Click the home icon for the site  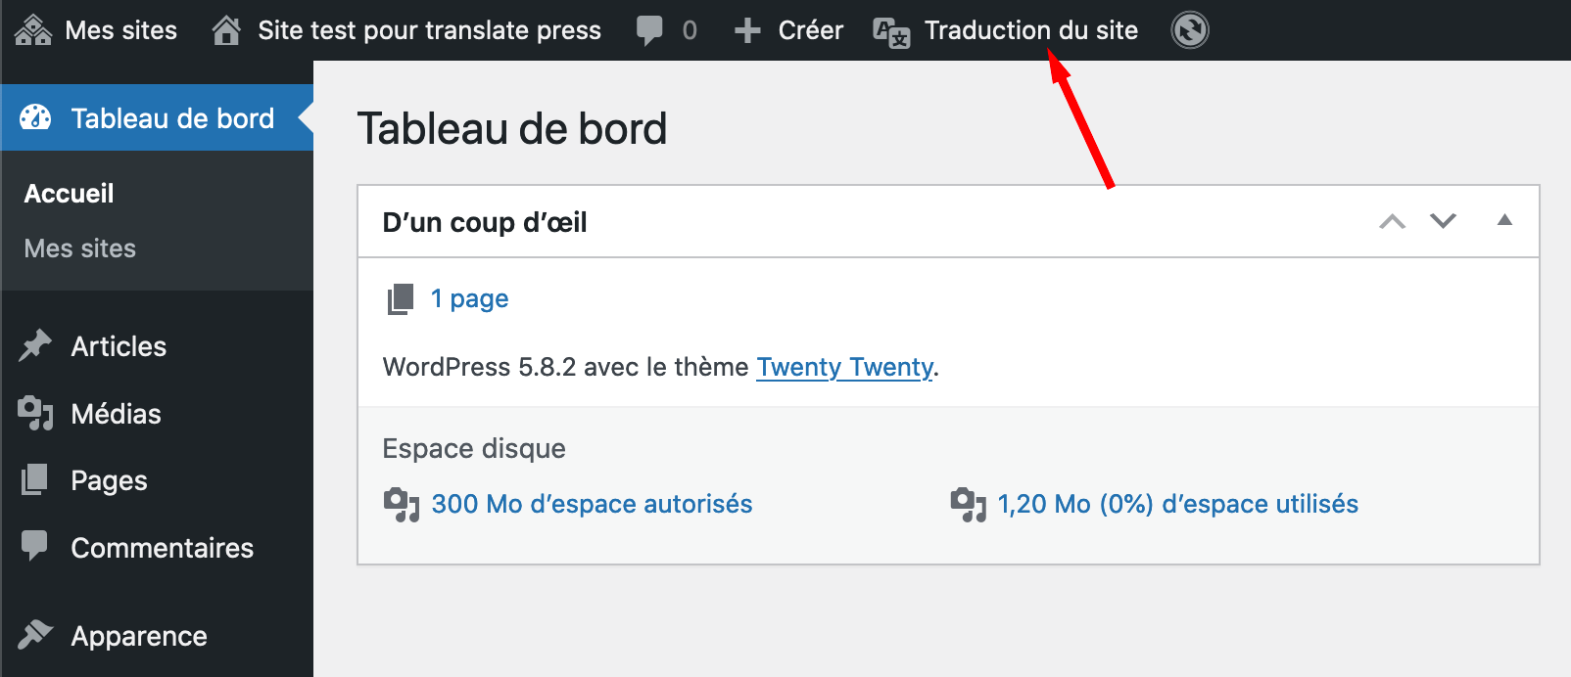point(226,30)
